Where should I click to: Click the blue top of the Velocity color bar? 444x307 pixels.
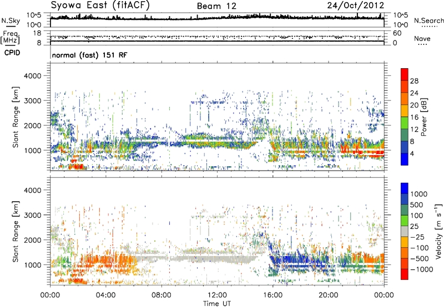(x=405, y=188)
